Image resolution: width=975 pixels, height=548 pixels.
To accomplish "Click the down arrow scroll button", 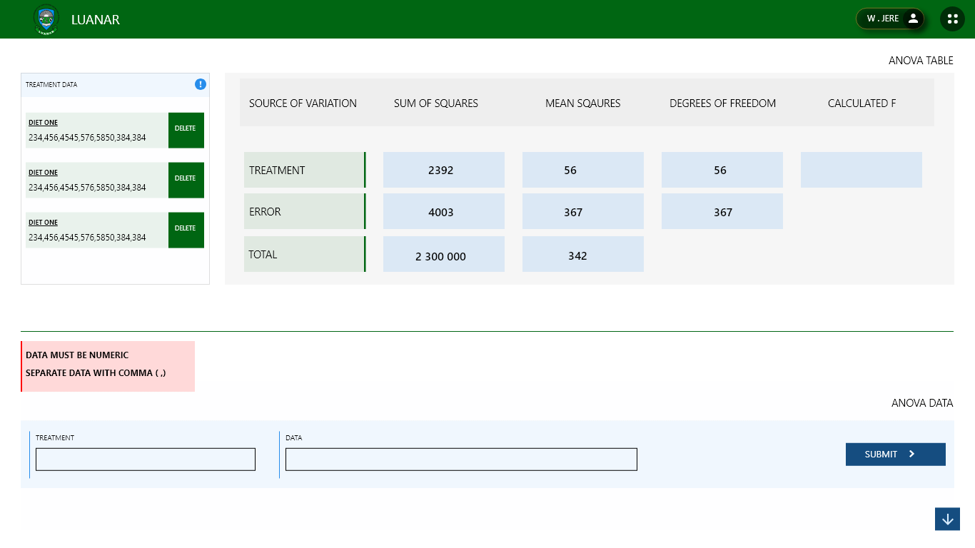I will click(x=947, y=519).
